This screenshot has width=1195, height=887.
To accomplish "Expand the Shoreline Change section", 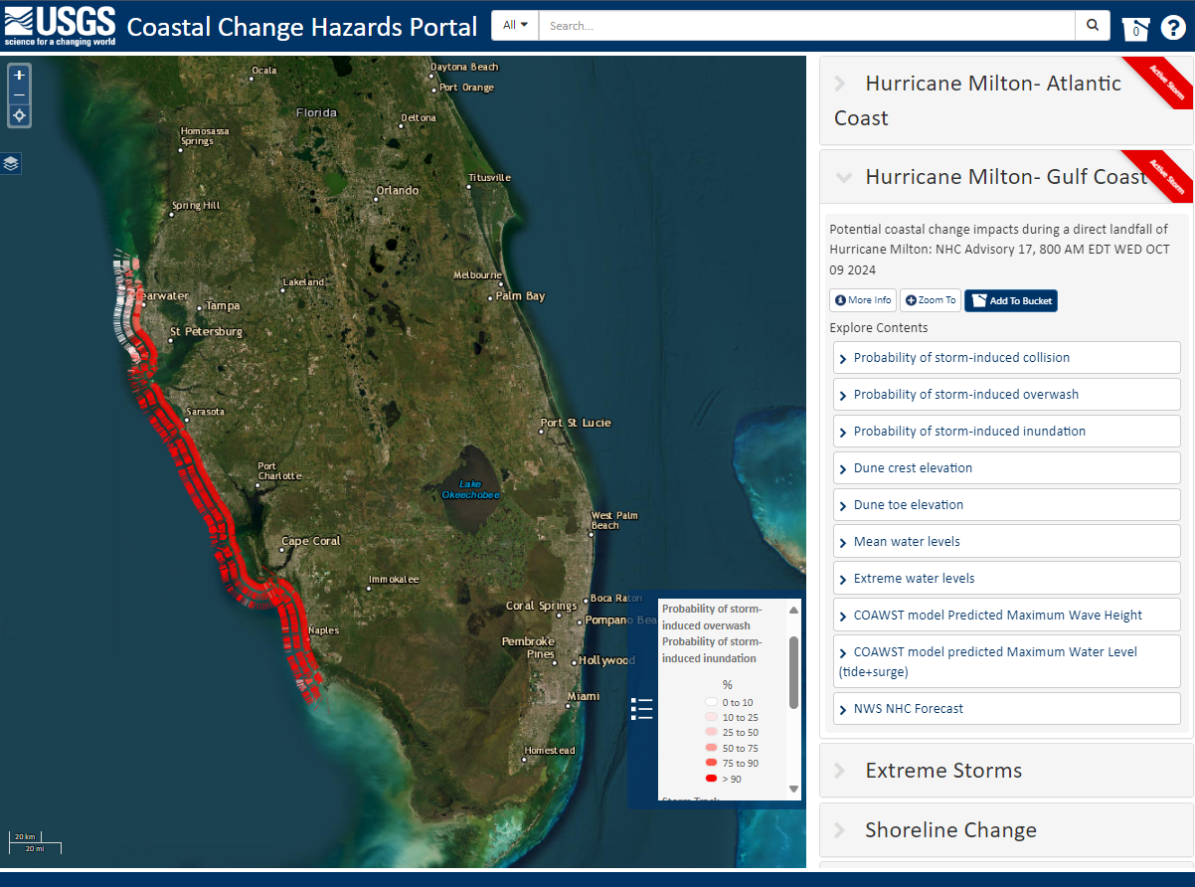I will (x=1005, y=830).
